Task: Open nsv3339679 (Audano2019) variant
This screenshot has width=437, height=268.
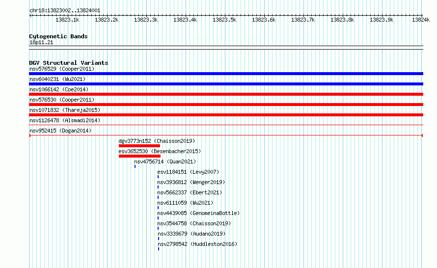Action: pos(191,234)
